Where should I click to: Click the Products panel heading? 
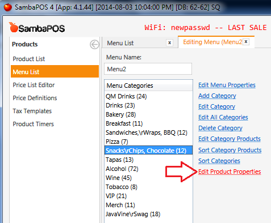(x=24, y=44)
